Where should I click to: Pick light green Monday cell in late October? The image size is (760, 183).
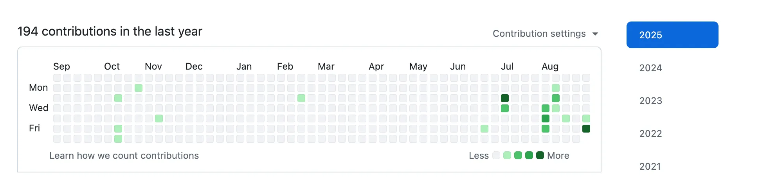pyautogui.click(x=139, y=88)
